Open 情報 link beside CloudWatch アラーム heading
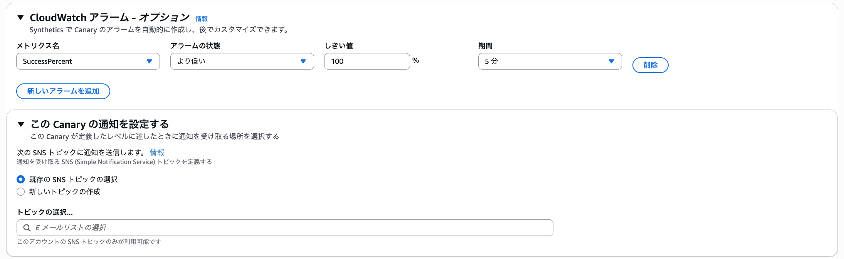844x259 pixels. click(x=202, y=19)
